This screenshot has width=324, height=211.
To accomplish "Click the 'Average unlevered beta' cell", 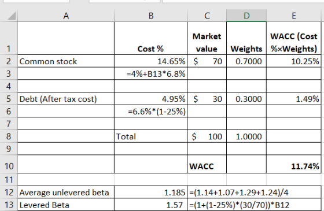I will [66, 192].
